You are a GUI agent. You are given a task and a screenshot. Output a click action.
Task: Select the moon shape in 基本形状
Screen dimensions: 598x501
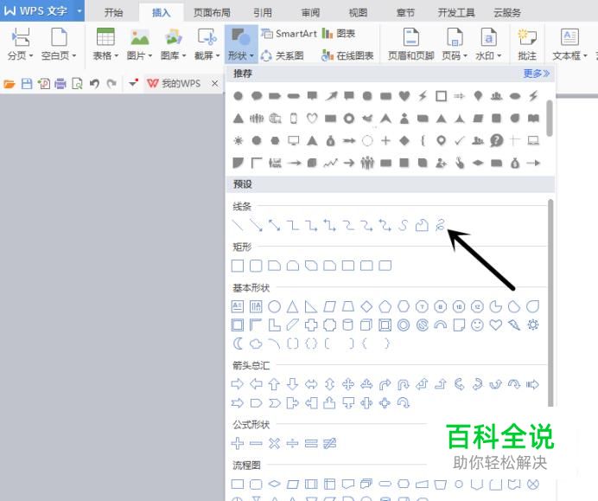coord(238,344)
